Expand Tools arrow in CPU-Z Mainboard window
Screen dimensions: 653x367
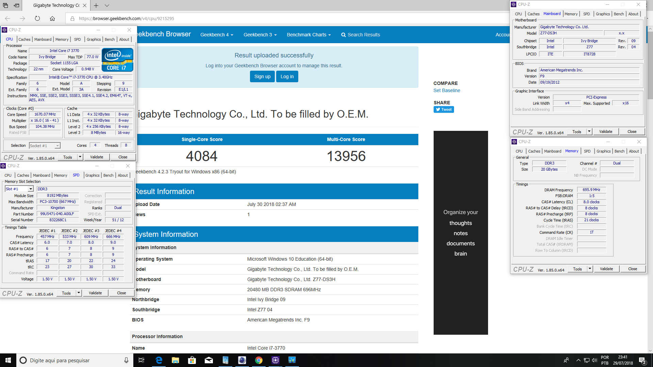coord(589,132)
